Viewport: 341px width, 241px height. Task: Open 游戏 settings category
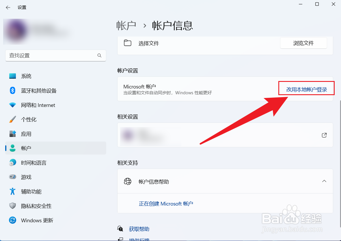(56, 177)
